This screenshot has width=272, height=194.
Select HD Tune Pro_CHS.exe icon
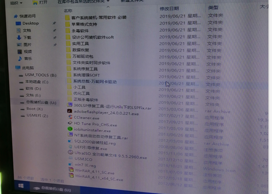click(70, 123)
